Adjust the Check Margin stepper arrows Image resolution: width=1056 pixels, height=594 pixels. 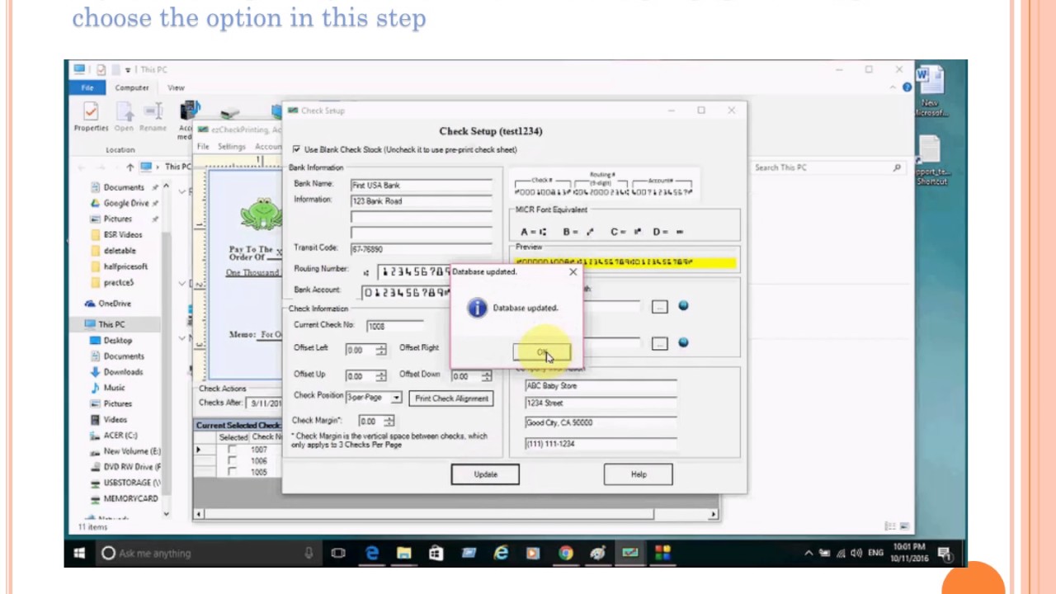[x=389, y=421]
